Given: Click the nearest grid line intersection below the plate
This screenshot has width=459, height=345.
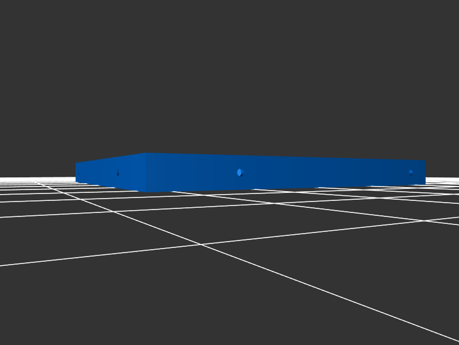Looking at the screenshot, I should pyautogui.click(x=200, y=245).
